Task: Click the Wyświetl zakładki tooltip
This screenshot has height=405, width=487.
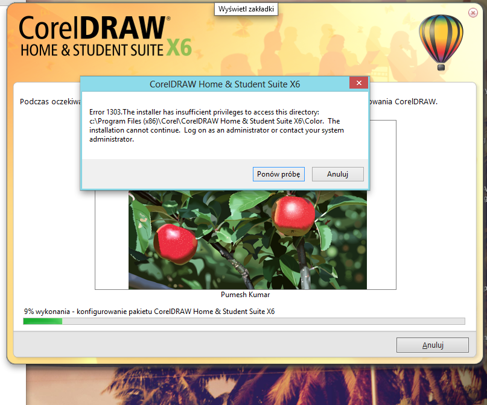Action: coord(246,10)
